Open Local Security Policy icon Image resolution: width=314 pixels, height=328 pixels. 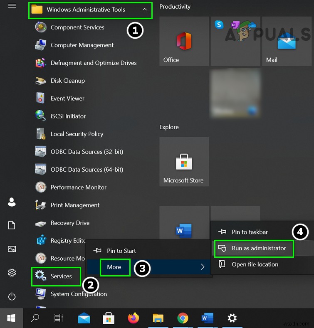41,134
